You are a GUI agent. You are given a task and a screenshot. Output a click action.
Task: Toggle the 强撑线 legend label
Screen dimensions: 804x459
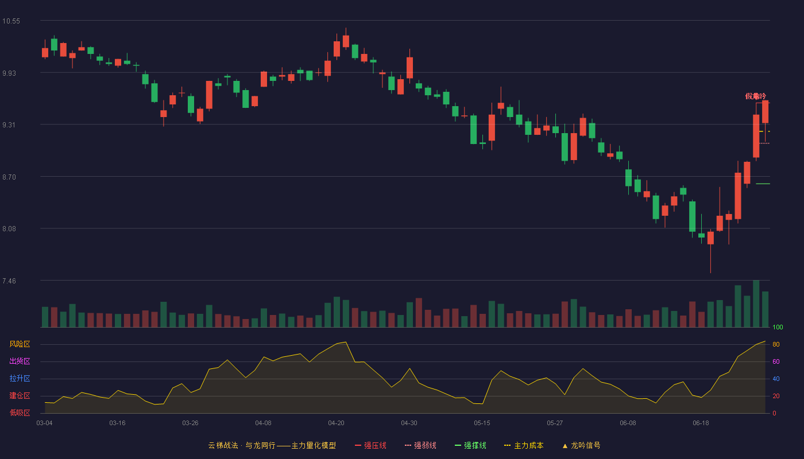475,445
